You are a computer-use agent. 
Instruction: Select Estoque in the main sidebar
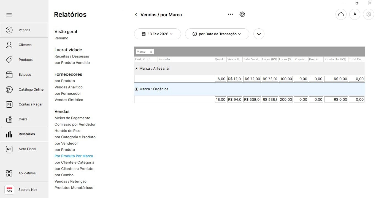click(x=24, y=75)
